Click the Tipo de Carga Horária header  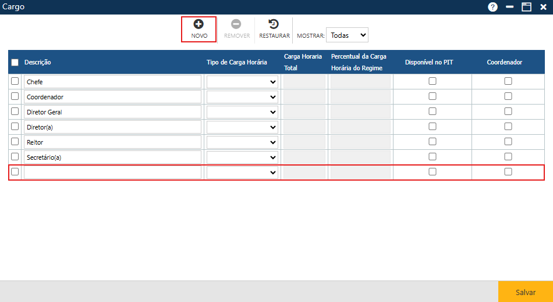pos(237,62)
